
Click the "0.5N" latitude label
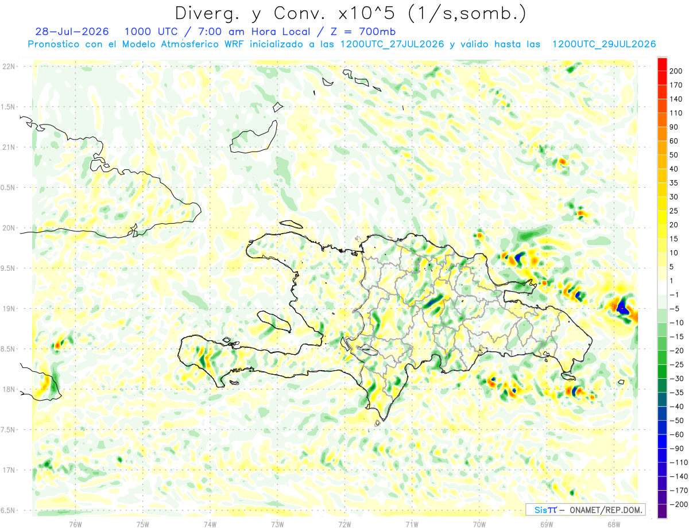pyautogui.click(x=8, y=188)
